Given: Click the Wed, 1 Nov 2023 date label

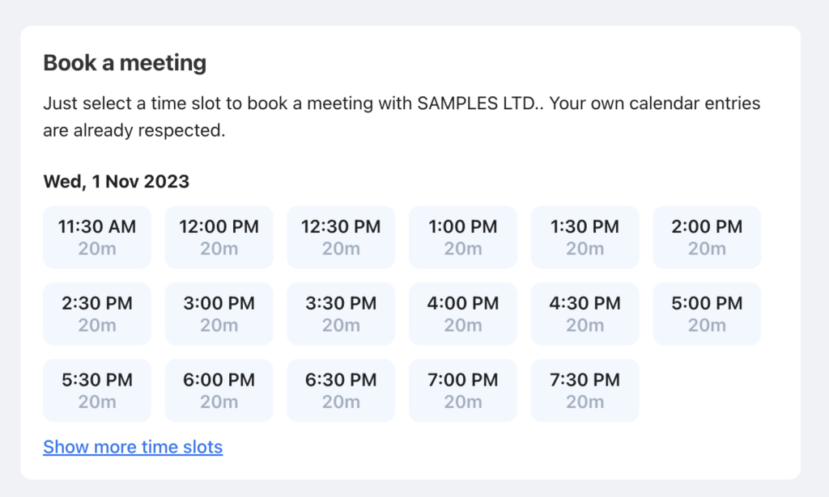Looking at the screenshot, I should point(116,181).
